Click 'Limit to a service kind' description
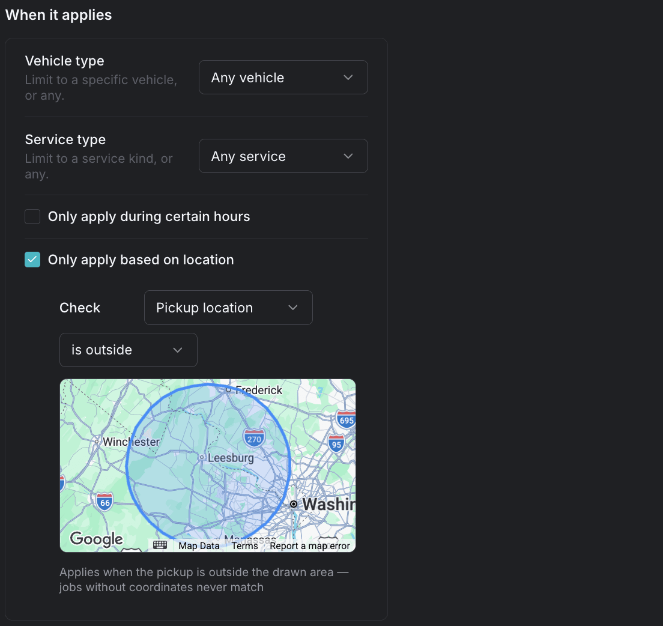The image size is (663, 626). point(98,166)
